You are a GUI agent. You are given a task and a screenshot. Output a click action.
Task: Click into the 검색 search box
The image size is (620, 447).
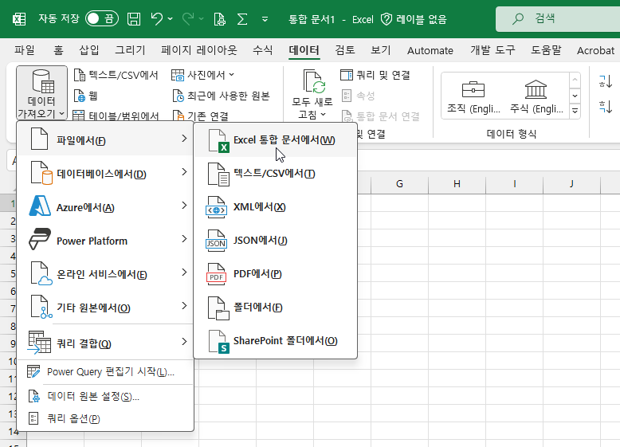[558, 18]
